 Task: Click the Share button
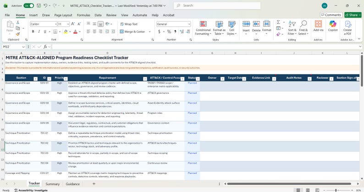[x=353, y=15]
